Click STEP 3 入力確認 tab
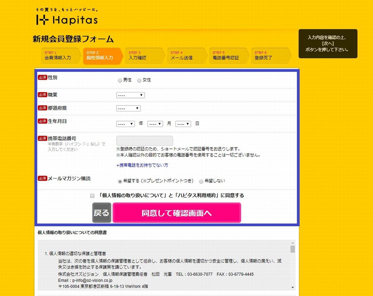The width and height of the screenshot is (373, 296). tap(145, 56)
